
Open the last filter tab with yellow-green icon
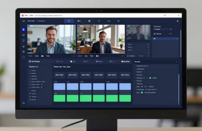(x=125, y=62)
